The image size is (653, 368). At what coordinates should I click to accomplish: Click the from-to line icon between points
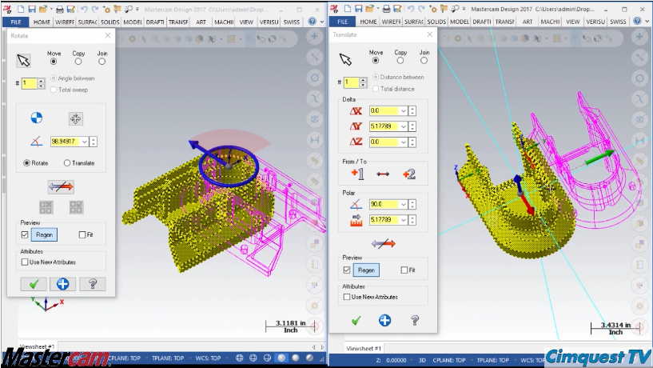pyautogui.click(x=383, y=174)
